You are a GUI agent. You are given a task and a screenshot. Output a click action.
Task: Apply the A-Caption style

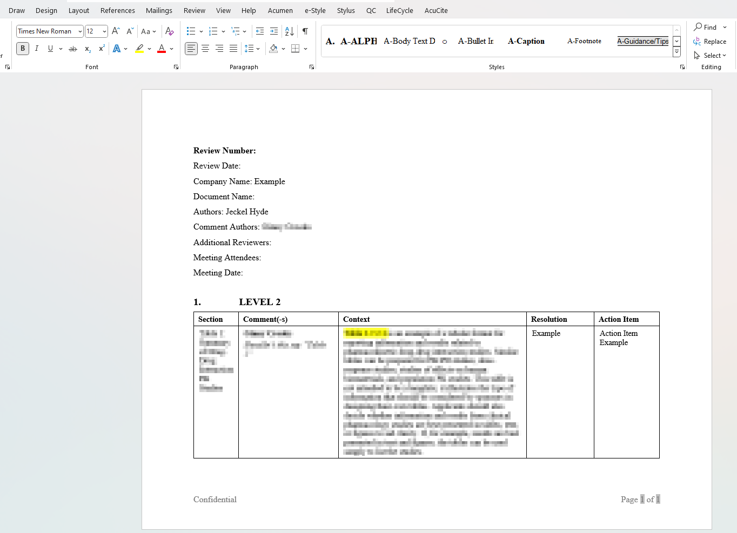tap(526, 41)
